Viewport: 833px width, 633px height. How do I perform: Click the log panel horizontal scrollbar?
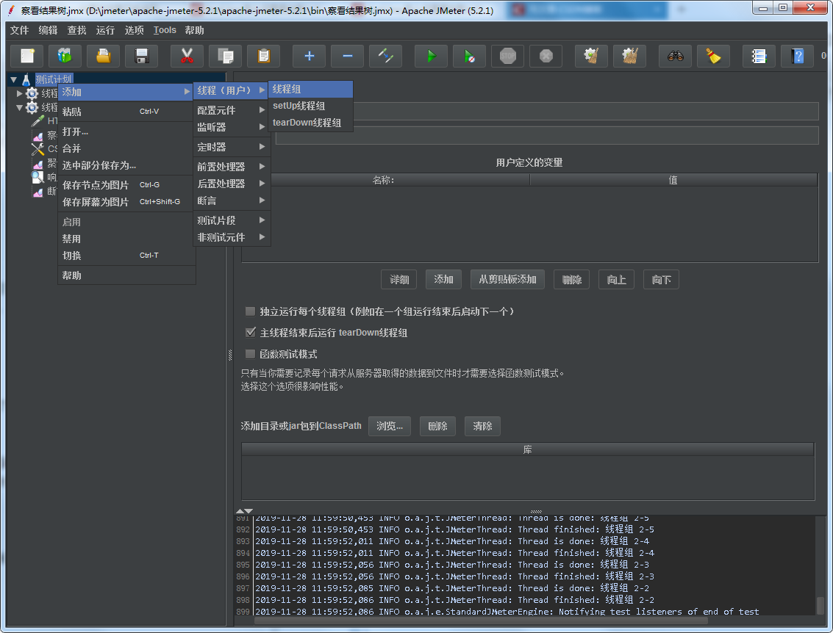481,621
